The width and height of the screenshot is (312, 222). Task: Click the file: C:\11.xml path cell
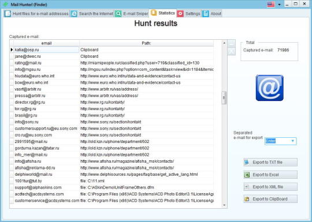point(146,180)
